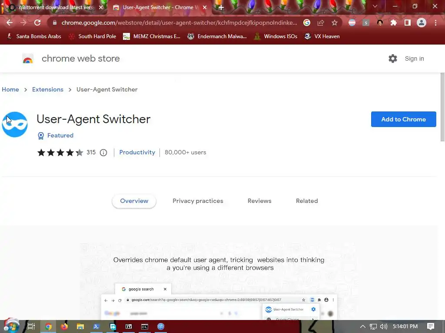445x333 pixels.
Task: Toggle the side panel icon
Action: click(x=408, y=23)
